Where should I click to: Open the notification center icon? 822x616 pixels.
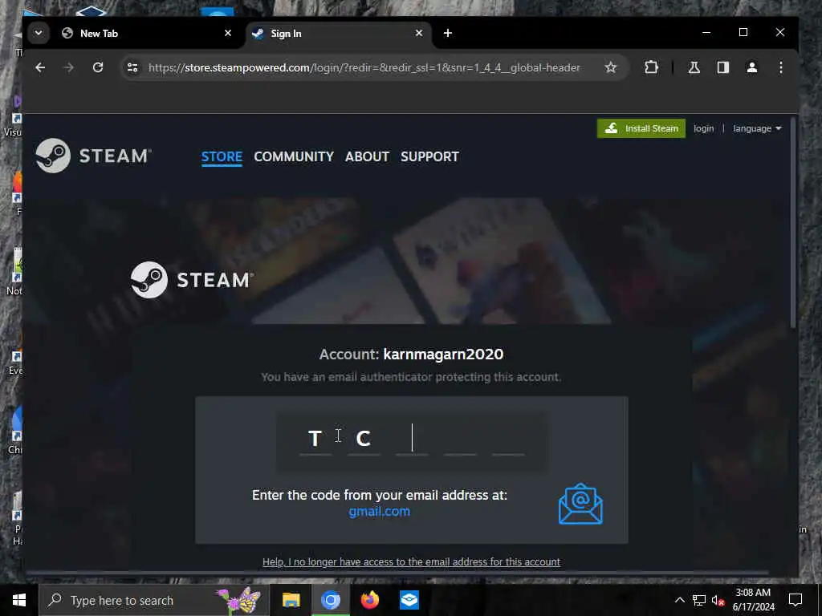pos(796,600)
